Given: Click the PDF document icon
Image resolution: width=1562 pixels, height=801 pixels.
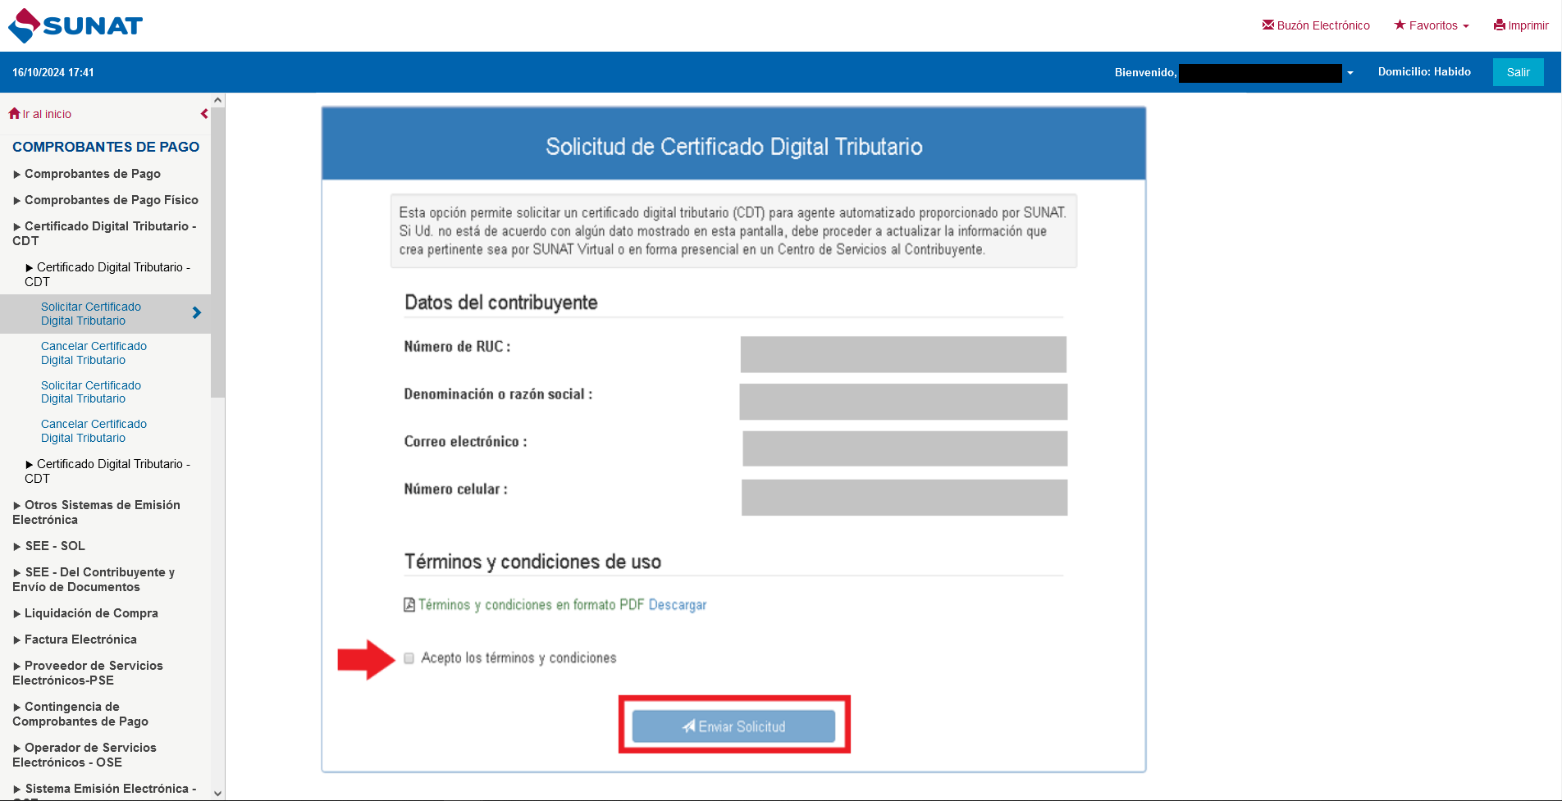Looking at the screenshot, I should pyautogui.click(x=409, y=605).
